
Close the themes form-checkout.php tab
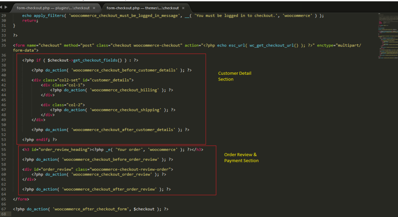click(183, 8)
